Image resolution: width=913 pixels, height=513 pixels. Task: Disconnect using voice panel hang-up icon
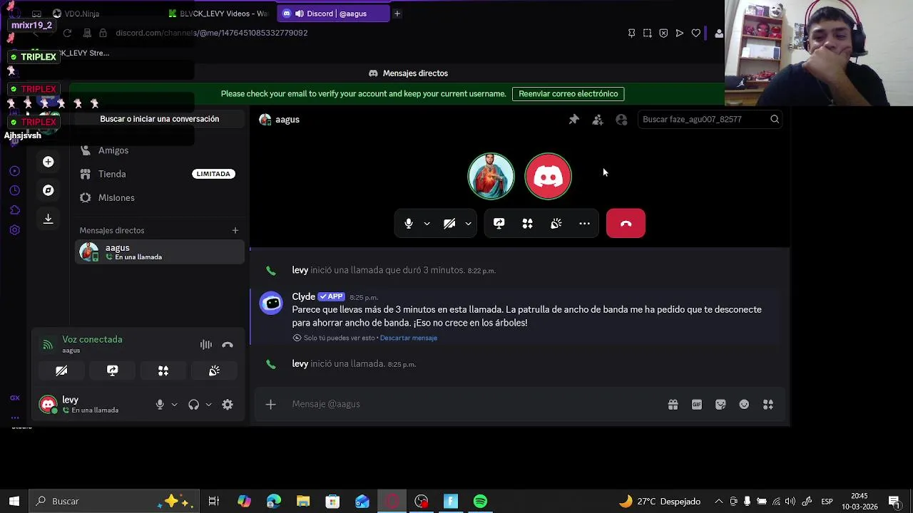click(228, 345)
